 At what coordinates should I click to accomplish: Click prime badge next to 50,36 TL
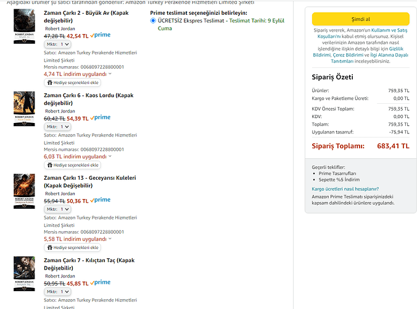pos(101,200)
